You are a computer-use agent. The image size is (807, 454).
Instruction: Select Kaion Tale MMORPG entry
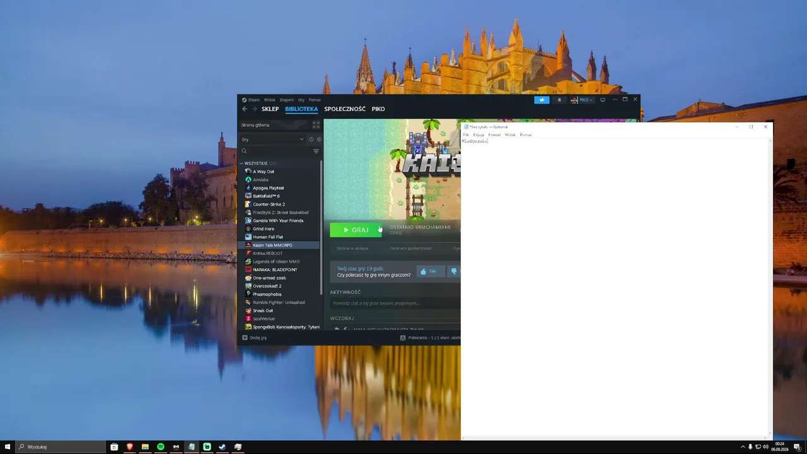280,245
